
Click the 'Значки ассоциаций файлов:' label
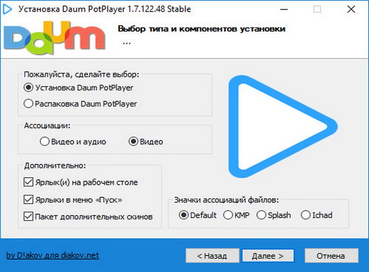pos(226,200)
